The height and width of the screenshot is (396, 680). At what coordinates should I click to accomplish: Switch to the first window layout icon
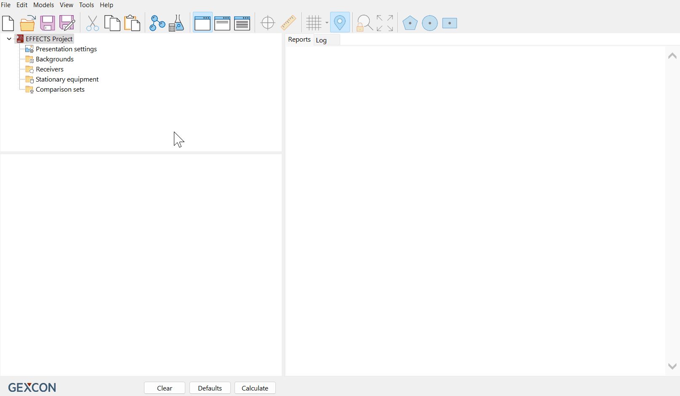click(x=203, y=23)
